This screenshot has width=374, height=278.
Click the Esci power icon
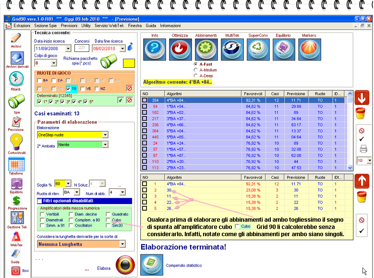15,271
